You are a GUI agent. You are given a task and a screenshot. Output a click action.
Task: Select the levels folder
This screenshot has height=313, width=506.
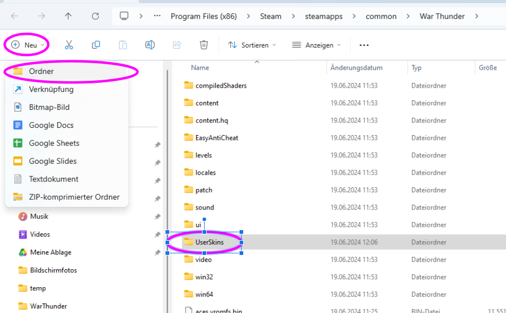point(204,155)
